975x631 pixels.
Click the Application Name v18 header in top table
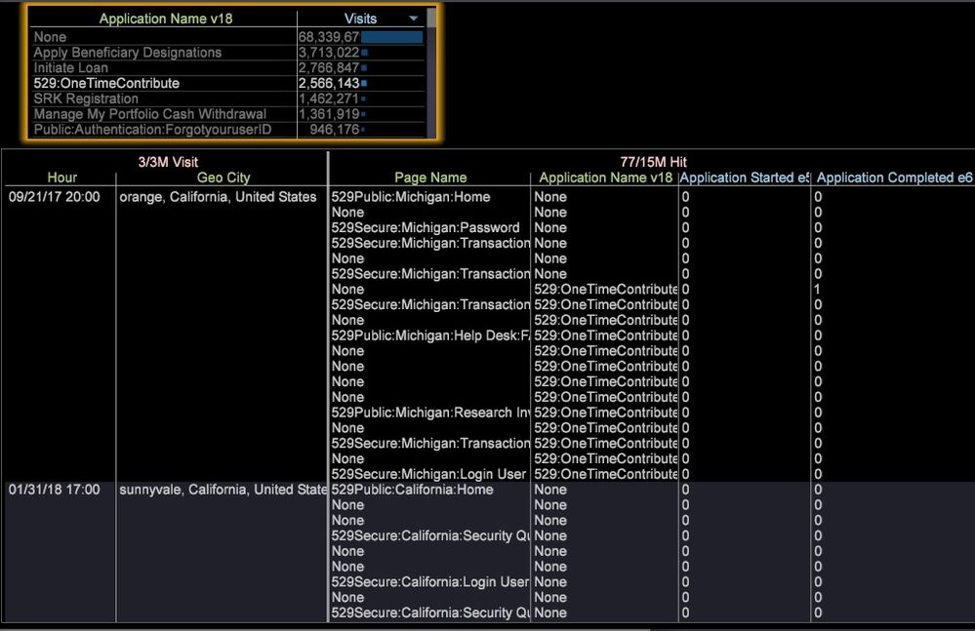[x=166, y=19]
